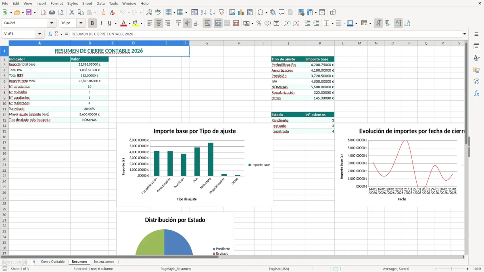Run the spelling check
Image resolution: width=484 pixels, height=272 pixels.
[158, 12]
